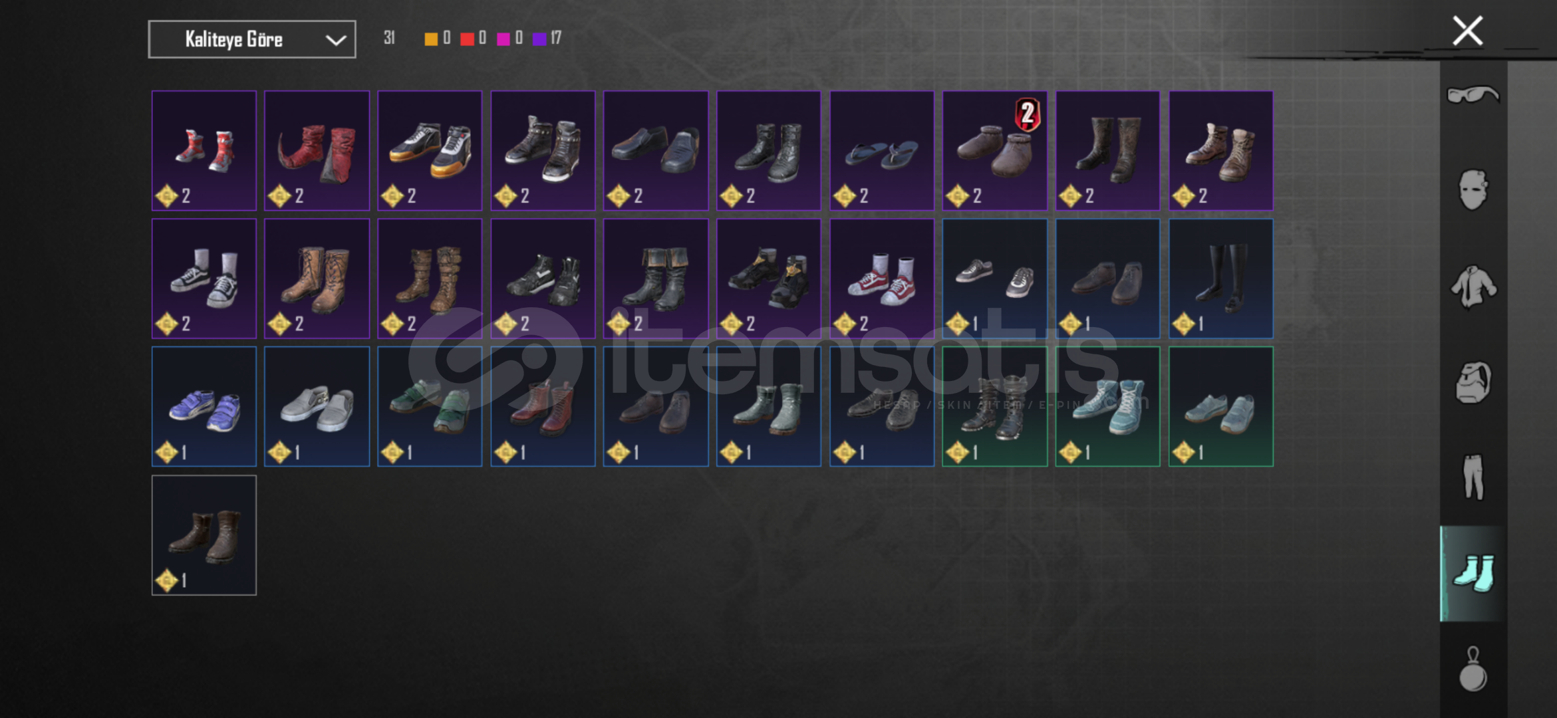This screenshot has width=1557, height=718.
Task: Select the backpack category icon
Action: coord(1473,383)
